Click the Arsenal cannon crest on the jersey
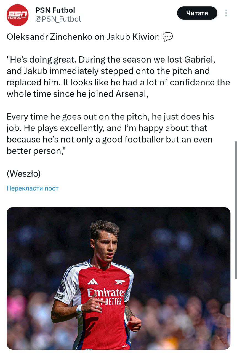Viewport: 237px width, 353px height. (x=119, y=282)
